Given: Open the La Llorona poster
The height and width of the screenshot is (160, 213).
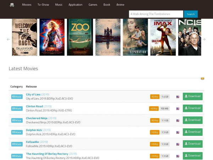Looking at the screenshot, I should [x=108, y=37].
